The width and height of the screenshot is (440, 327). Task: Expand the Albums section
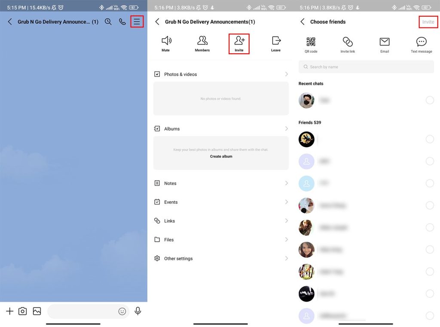coord(221,129)
